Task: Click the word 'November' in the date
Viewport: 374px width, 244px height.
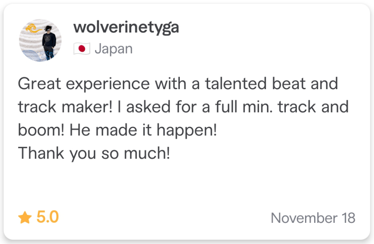Action: 304,218
